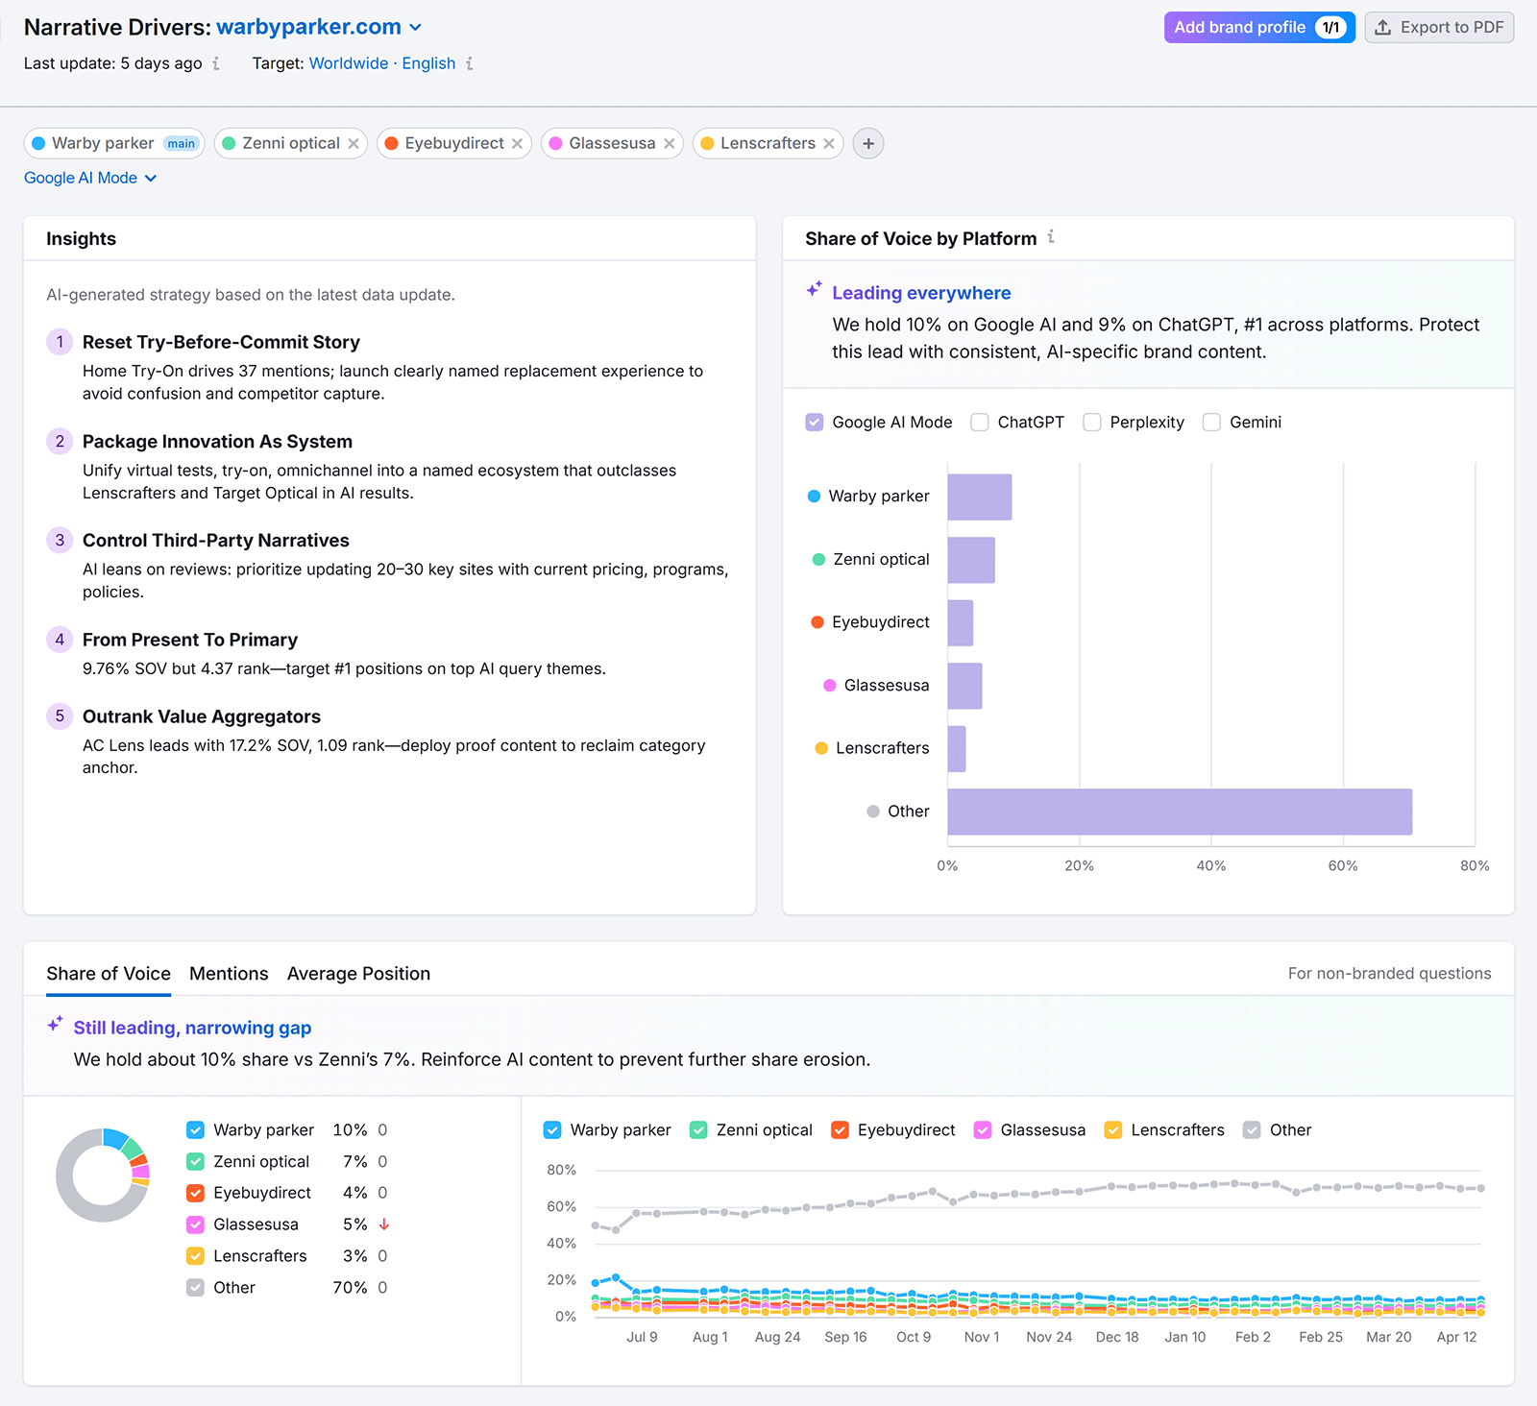
Task: Click the sparkle icon next to Leading everywhere
Action: [x=815, y=289]
